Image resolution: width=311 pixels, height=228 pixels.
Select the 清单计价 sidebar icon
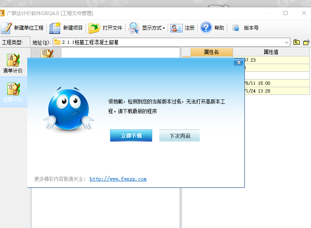tap(13, 60)
